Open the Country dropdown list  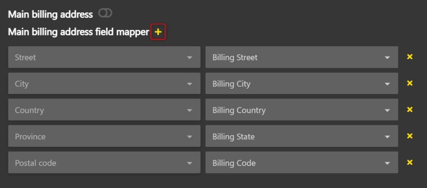pos(104,110)
